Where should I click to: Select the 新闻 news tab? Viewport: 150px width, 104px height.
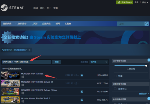(58, 24)
